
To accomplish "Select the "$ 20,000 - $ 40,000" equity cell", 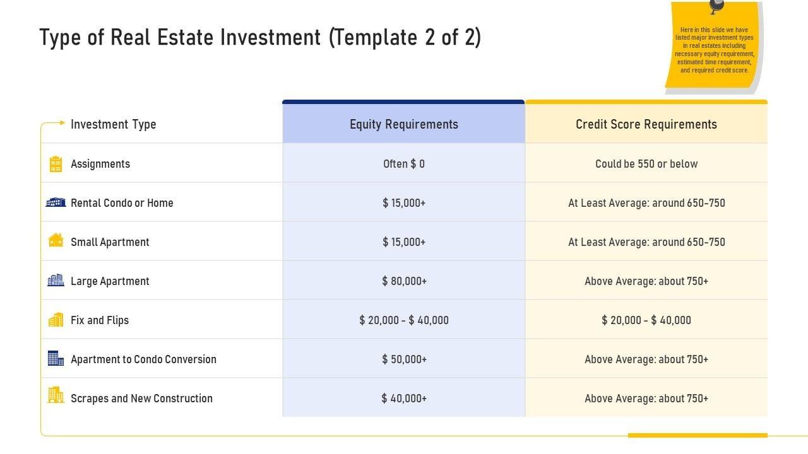I will [404, 320].
